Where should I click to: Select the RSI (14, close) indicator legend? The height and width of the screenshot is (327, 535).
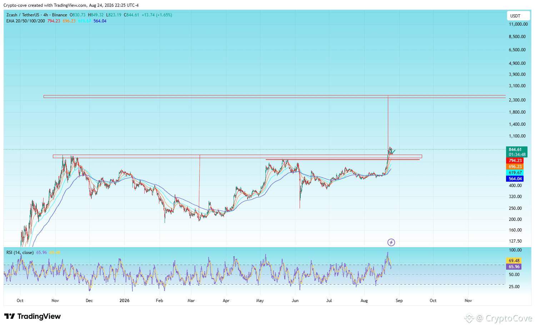[x=20, y=253]
